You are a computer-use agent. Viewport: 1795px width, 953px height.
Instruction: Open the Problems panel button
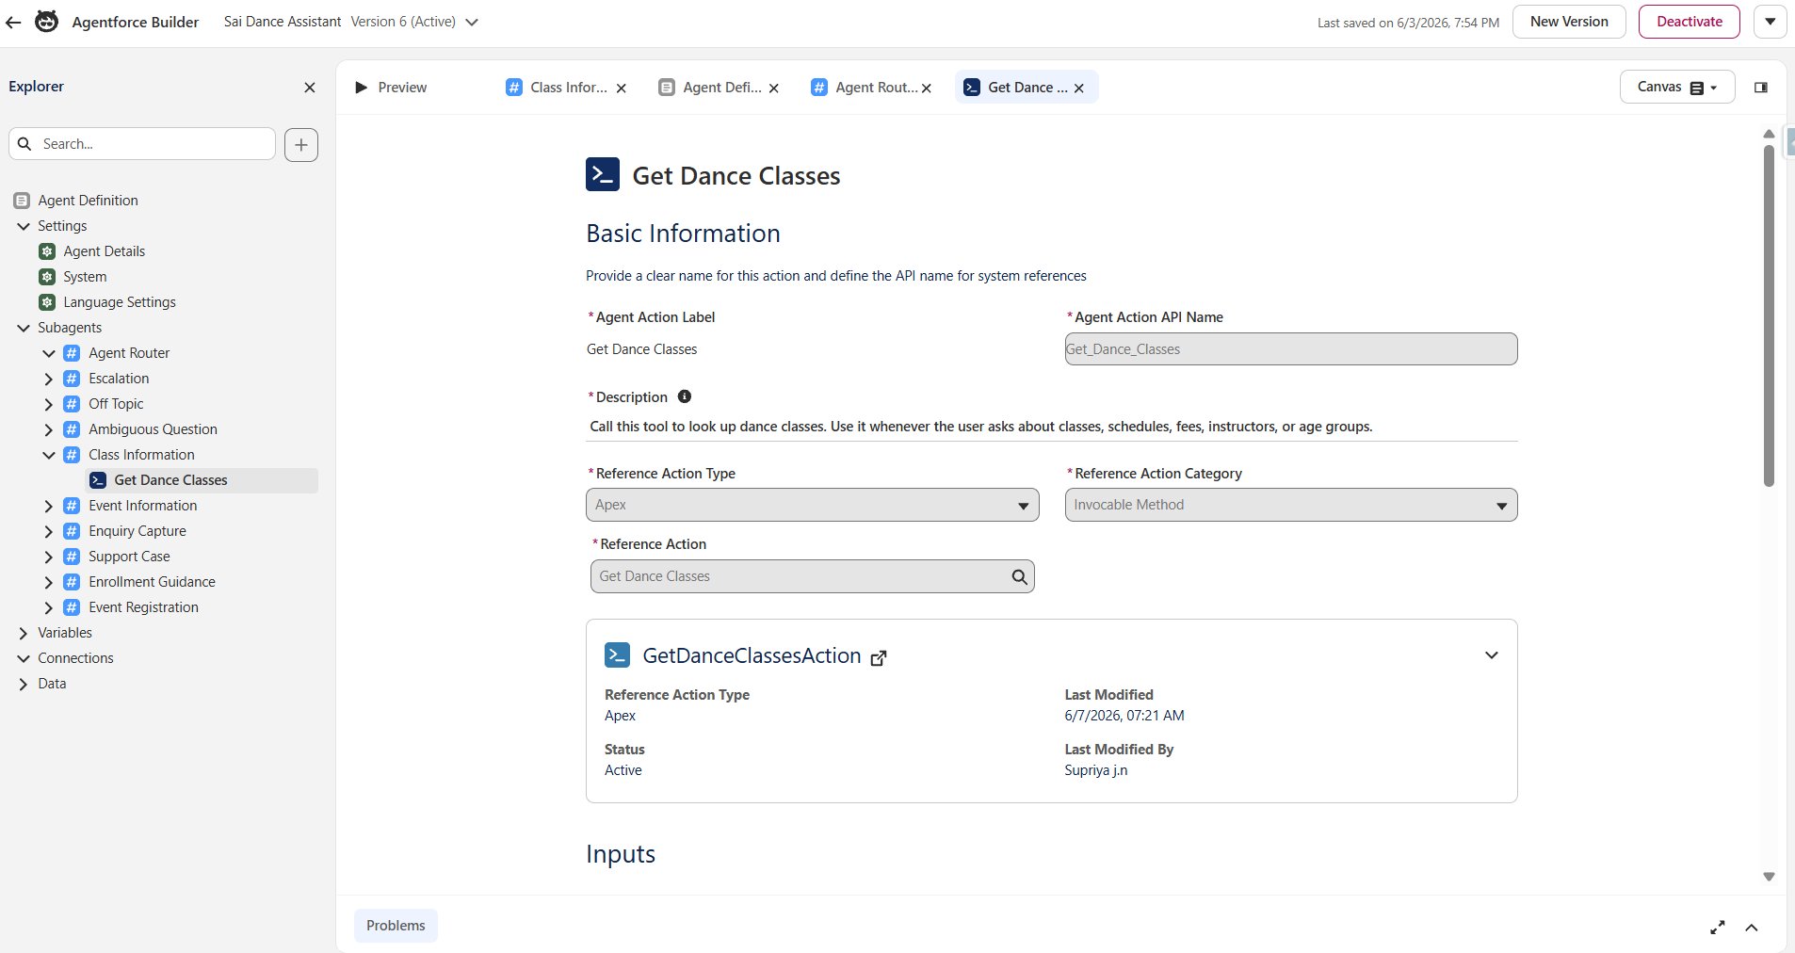(x=396, y=926)
